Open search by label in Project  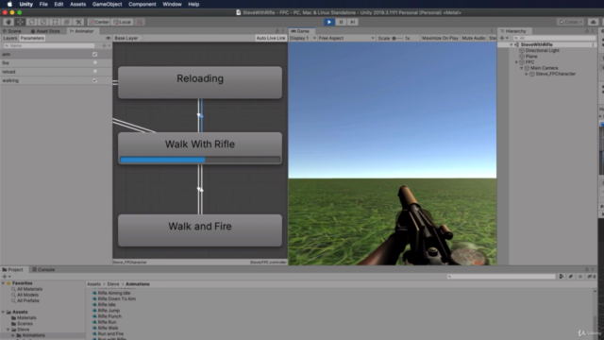(x=571, y=277)
